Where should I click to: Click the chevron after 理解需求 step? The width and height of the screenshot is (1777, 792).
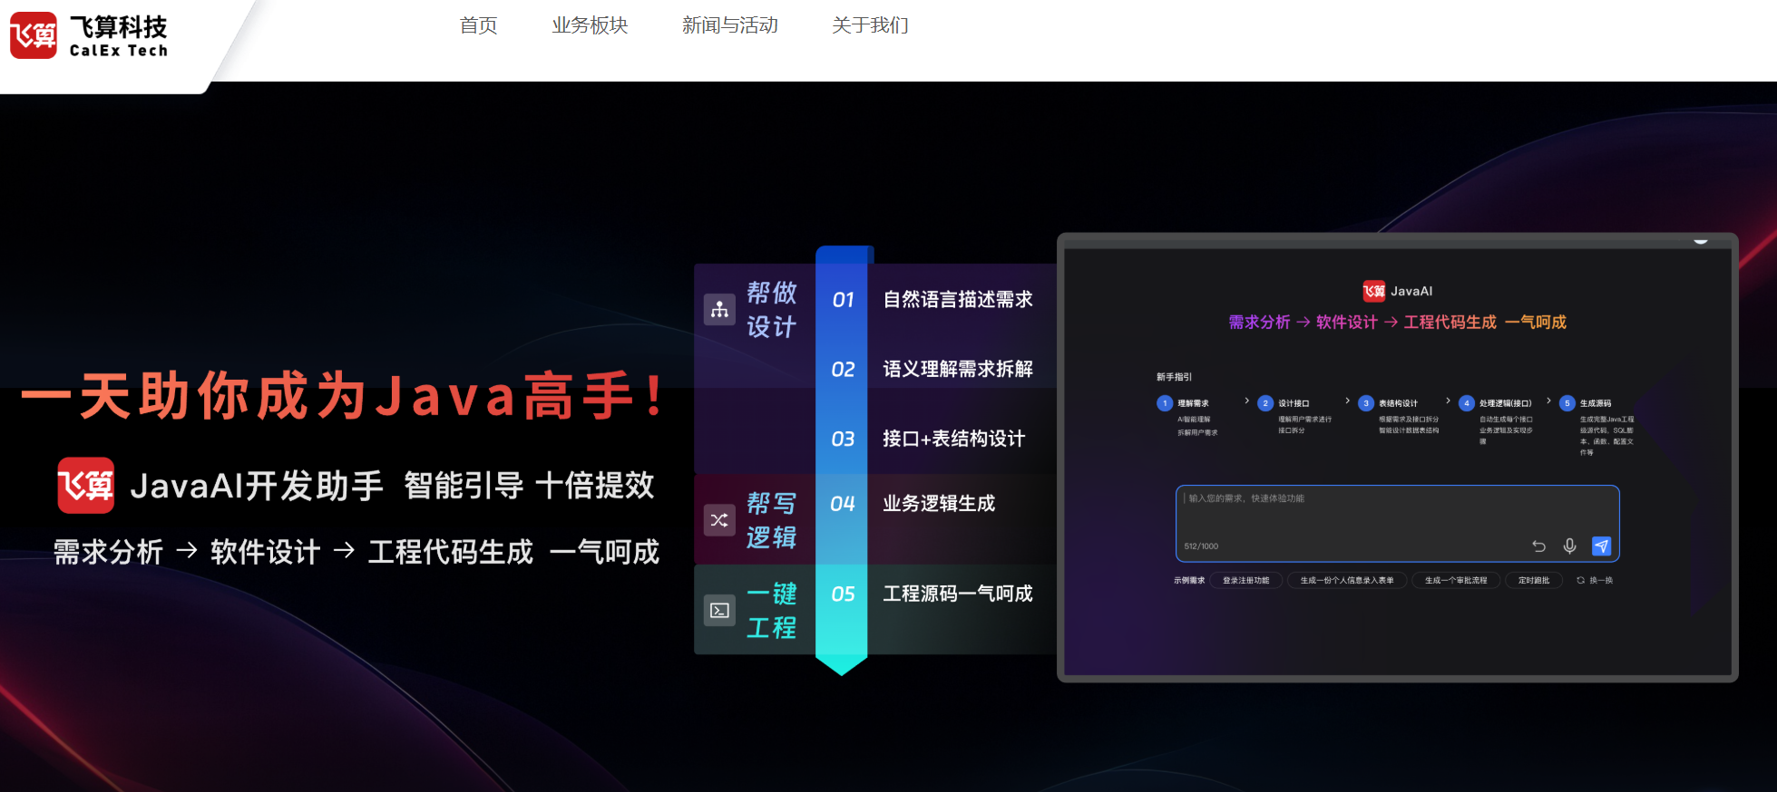click(x=1247, y=401)
